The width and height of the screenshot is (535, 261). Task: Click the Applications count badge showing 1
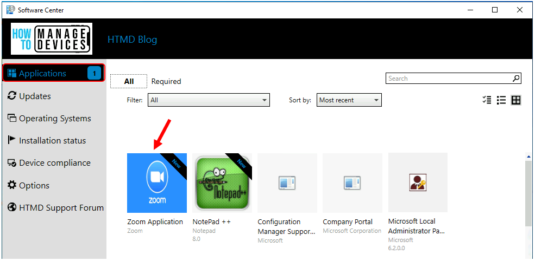click(x=94, y=73)
